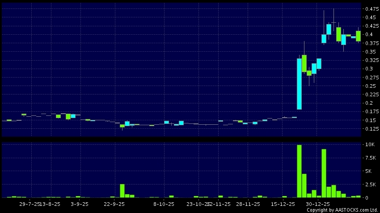
Task: Click the 3-9-25 date label
Action: [x=79, y=204]
